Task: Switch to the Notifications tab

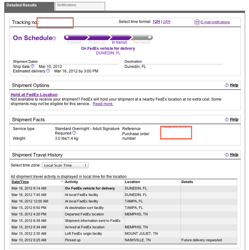Action: pyautogui.click(x=80, y=6)
